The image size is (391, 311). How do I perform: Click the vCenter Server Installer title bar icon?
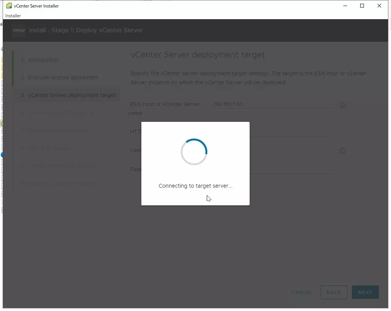[x=9, y=6]
